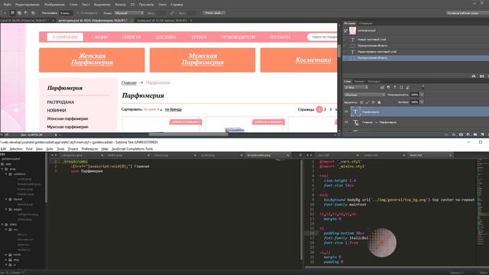The image size is (489, 275).
Task: Click Add layer mask icon
Action: tap(461, 134)
